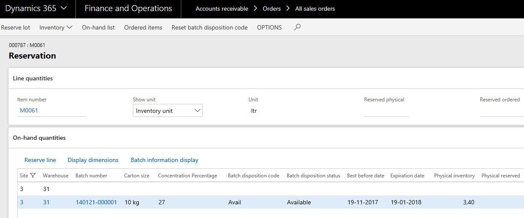Click Reset batch disposition code
Image resolution: width=524 pixels, height=218 pixels.
(210, 27)
